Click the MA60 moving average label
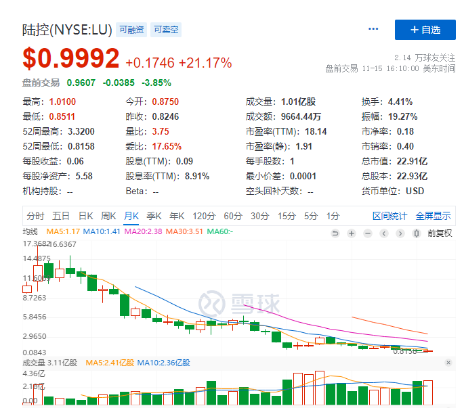Image resolution: width=464 pixels, height=408 pixels. [220, 231]
